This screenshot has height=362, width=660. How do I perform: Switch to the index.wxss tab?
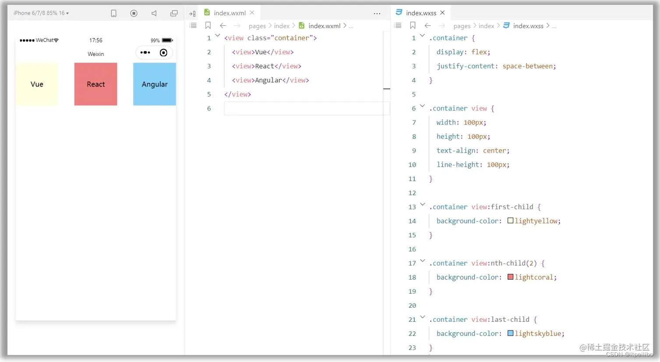click(421, 13)
